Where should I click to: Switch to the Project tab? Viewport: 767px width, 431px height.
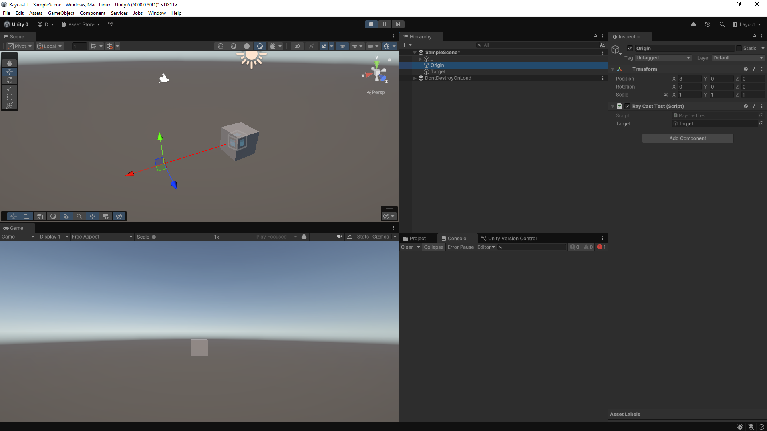415,239
